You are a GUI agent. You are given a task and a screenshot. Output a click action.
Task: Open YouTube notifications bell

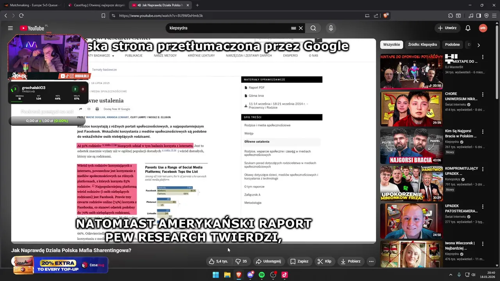pyautogui.click(x=468, y=28)
